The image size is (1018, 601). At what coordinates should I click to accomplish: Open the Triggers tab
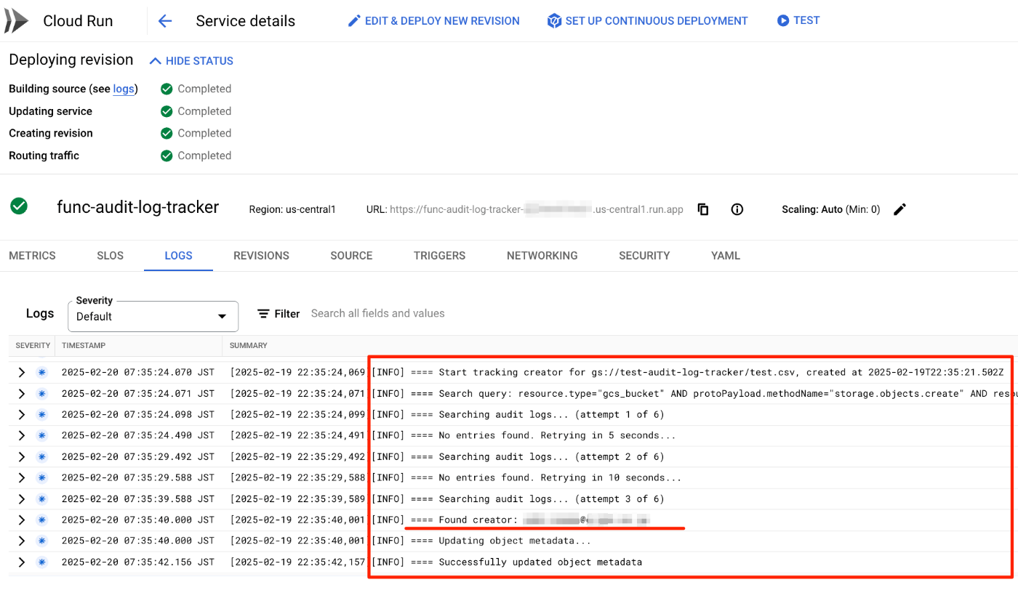[x=439, y=256]
